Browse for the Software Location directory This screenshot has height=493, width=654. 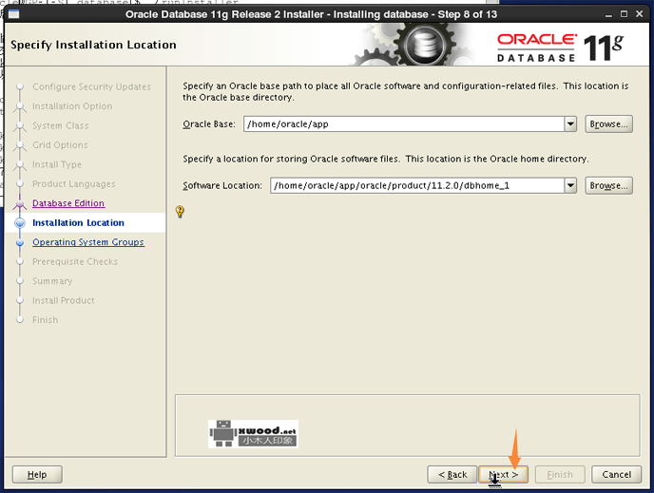(608, 186)
